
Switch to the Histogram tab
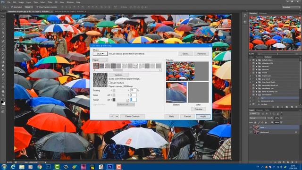pos(263,13)
